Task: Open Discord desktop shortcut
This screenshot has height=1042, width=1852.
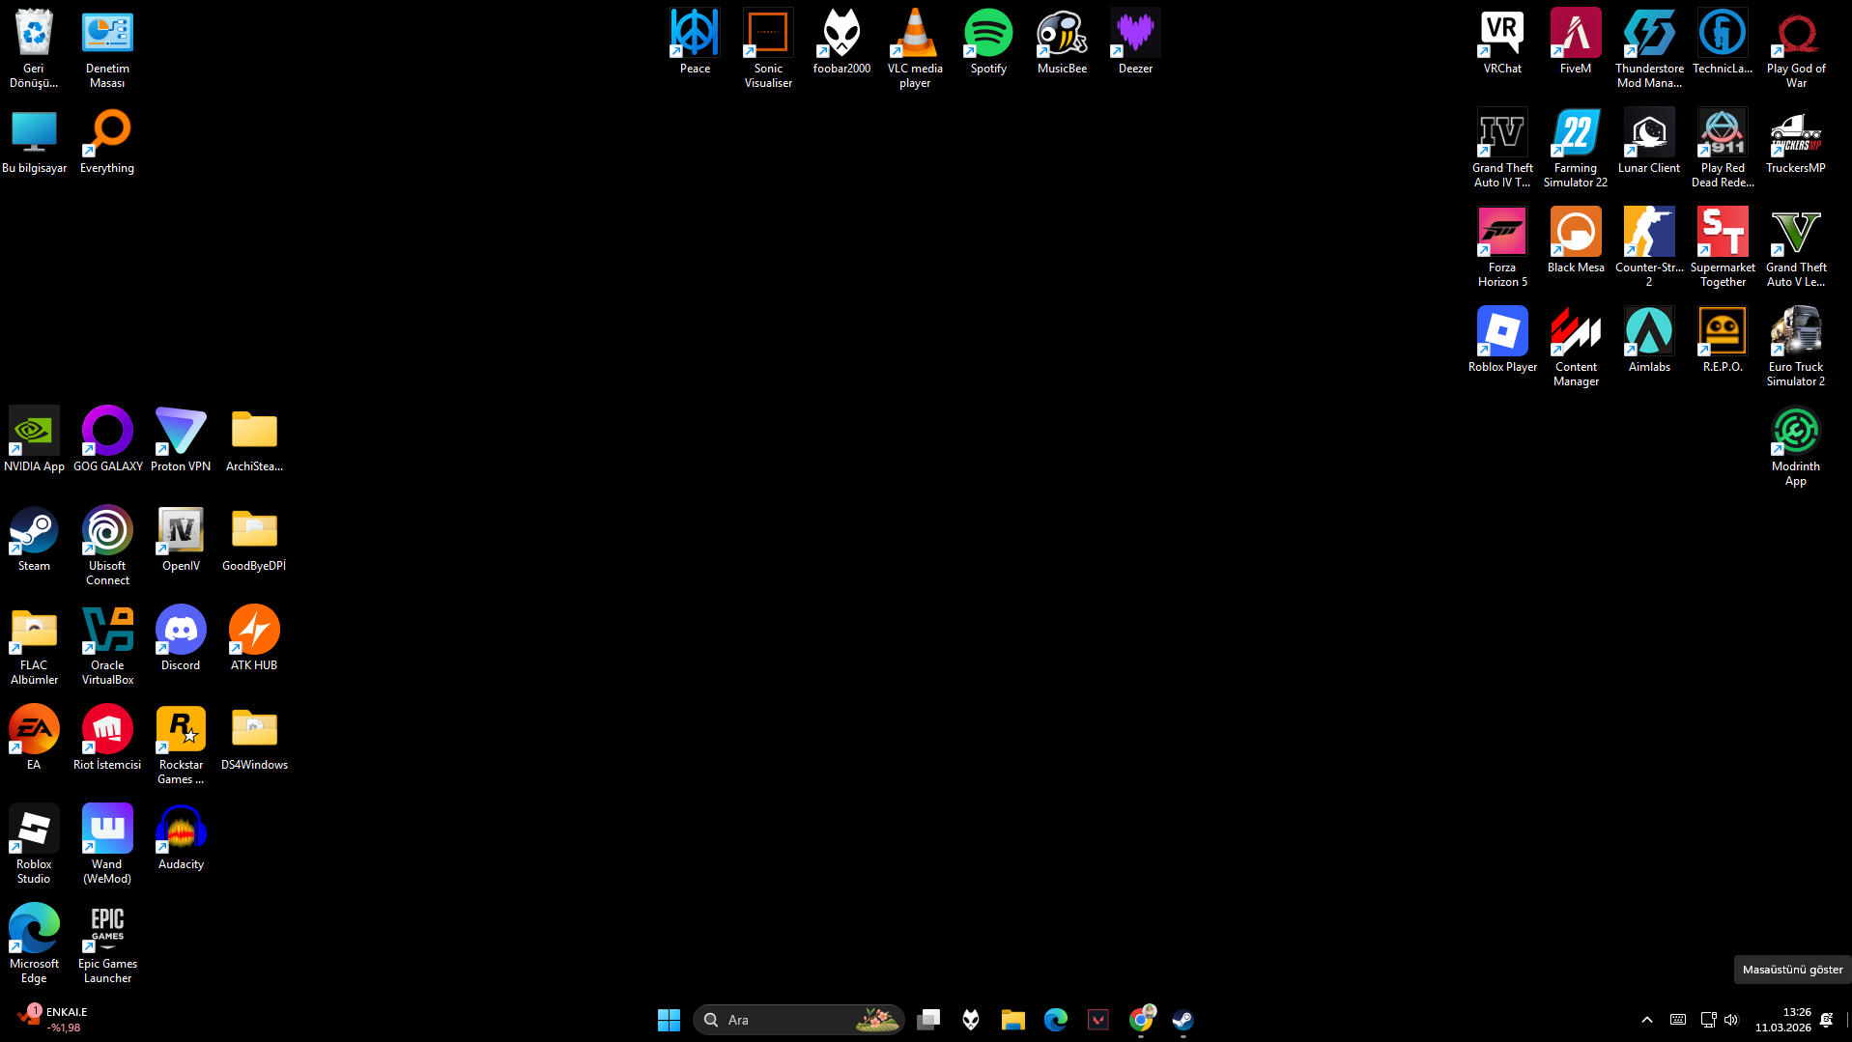Action: pos(181,638)
